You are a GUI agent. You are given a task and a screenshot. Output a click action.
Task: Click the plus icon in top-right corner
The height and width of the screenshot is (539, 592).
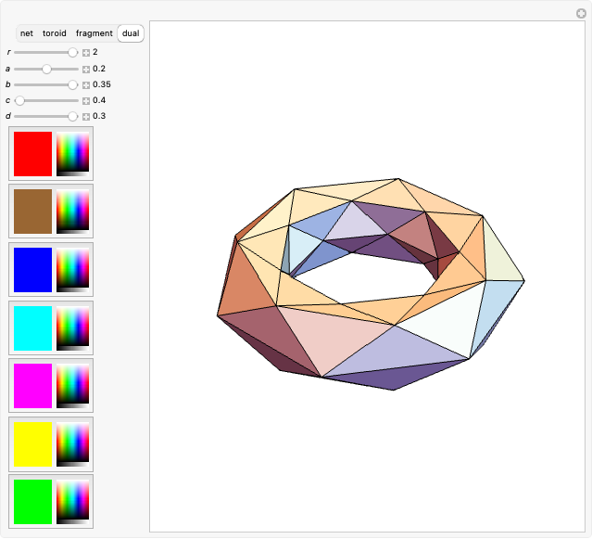[581, 12]
